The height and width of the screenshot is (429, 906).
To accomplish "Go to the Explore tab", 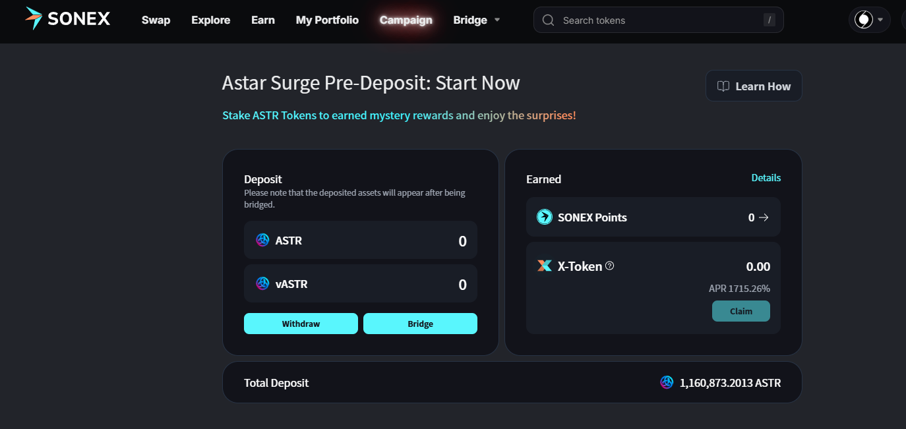I will point(211,20).
